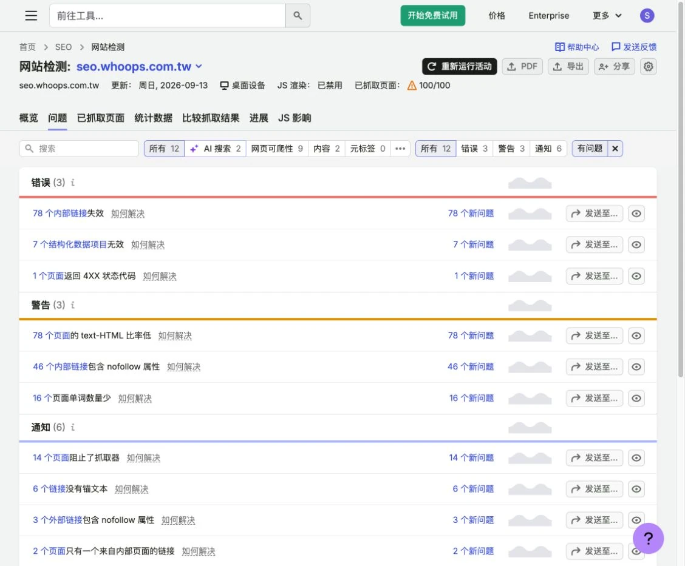685x566 pixels.
Task: Filter by 内容 2 category
Action: point(326,149)
